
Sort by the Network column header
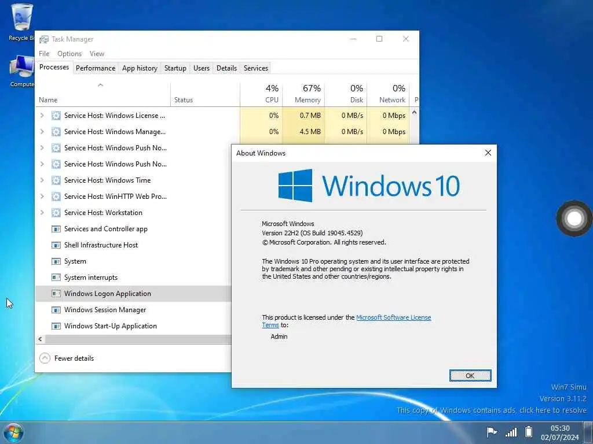(x=389, y=94)
